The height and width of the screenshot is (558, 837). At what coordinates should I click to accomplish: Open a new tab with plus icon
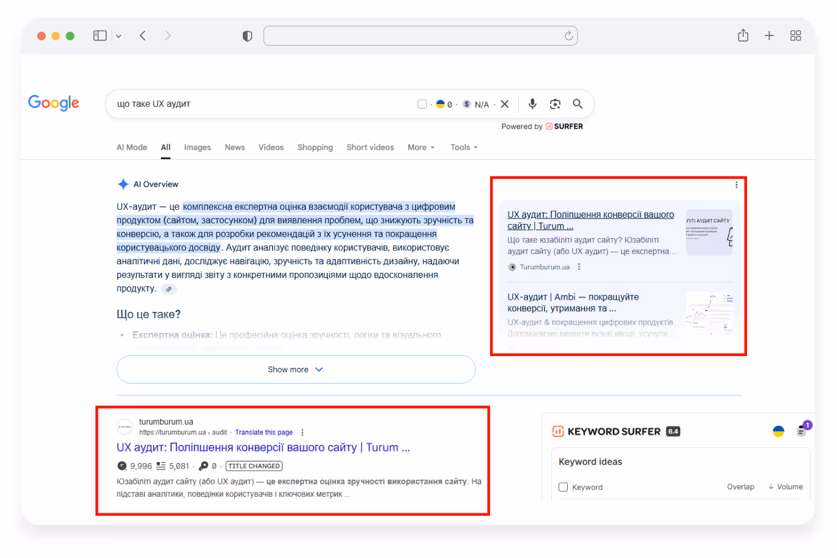click(769, 36)
